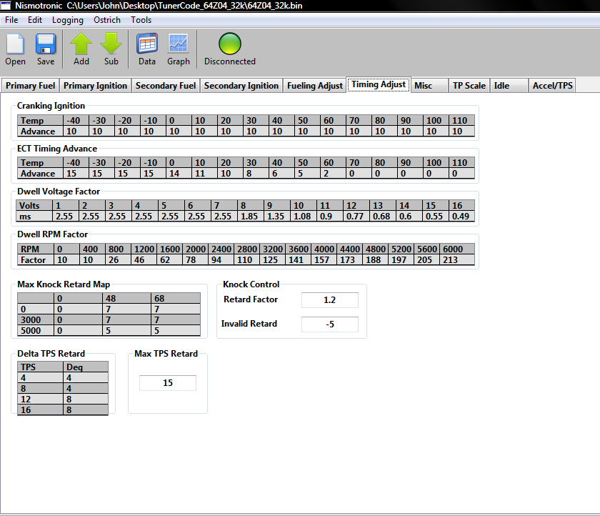Click the Max TPS Retard value field

point(167,383)
